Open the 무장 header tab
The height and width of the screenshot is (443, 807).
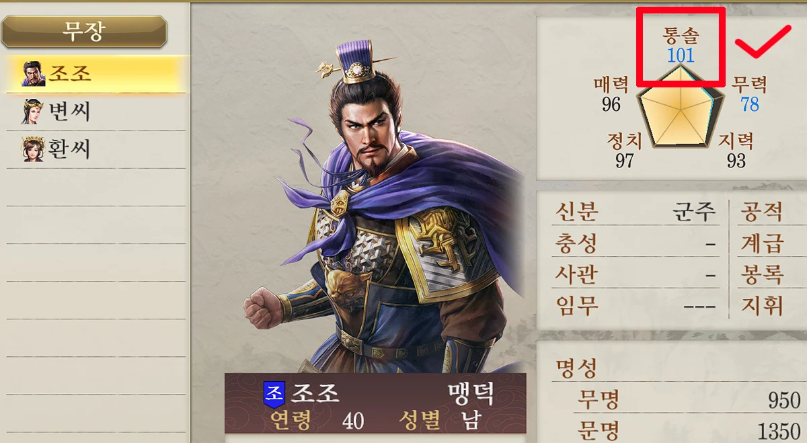point(83,31)
